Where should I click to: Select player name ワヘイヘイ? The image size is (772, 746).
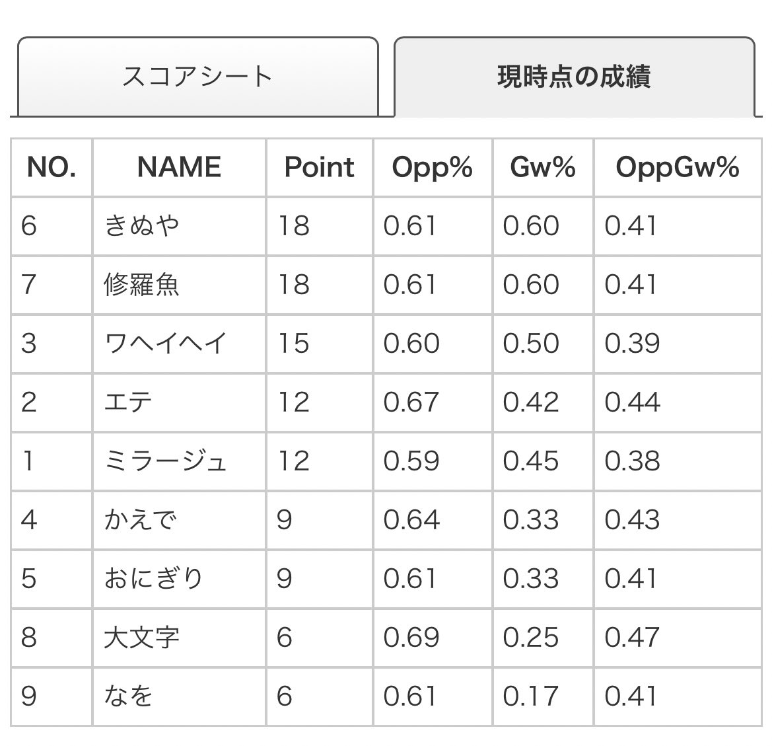click(165, 343)
